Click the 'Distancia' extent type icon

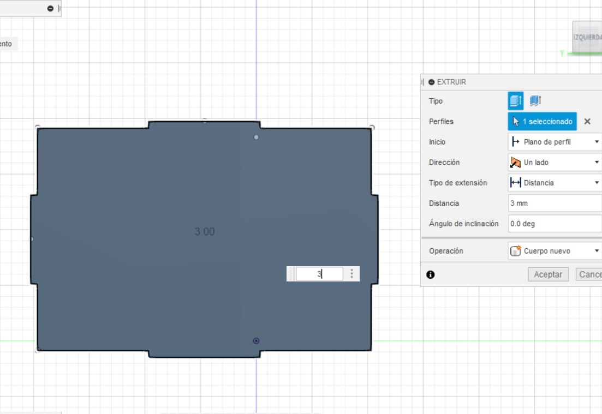tap(515, 183)
